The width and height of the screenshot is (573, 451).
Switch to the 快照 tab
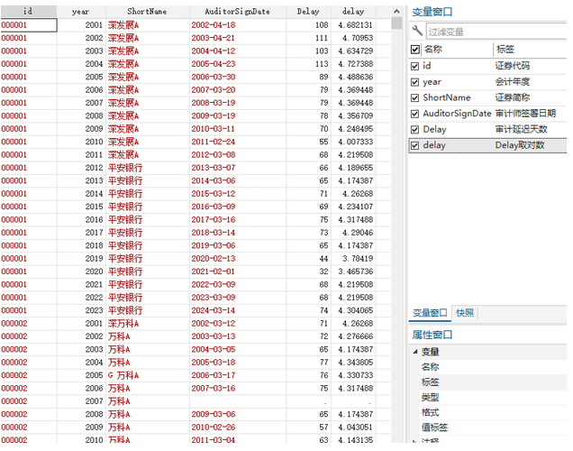[x=465, y=313]
